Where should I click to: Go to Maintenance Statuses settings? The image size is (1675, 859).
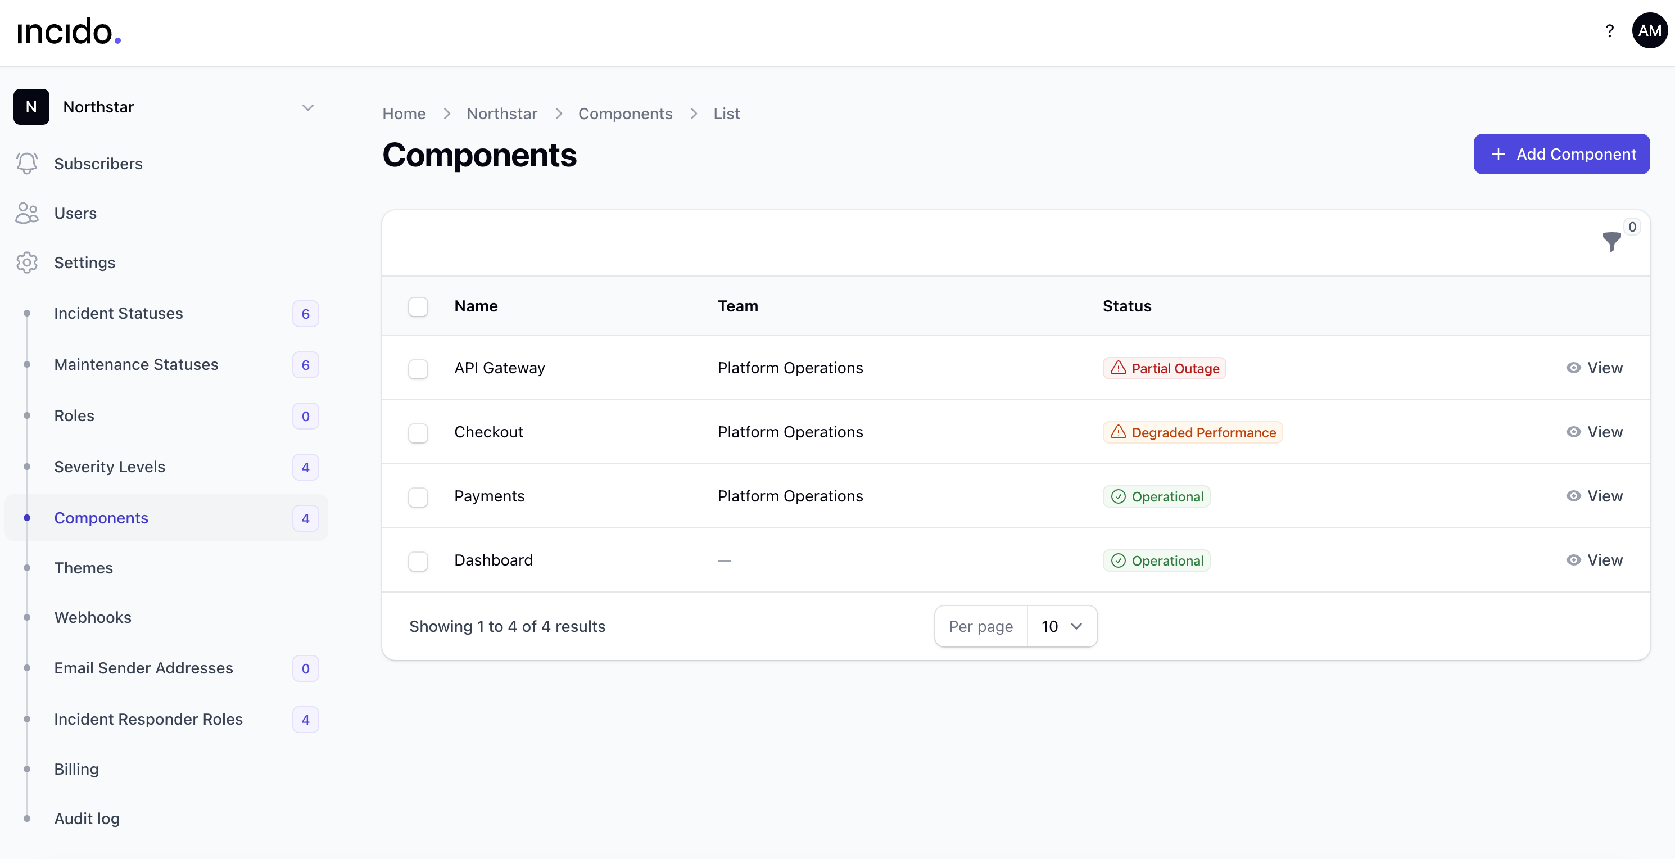[x=166, y=364]
